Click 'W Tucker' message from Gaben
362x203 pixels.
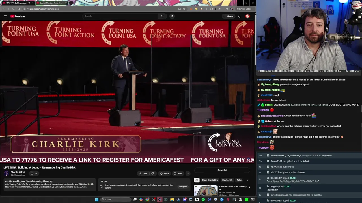[x=279, y=121]
